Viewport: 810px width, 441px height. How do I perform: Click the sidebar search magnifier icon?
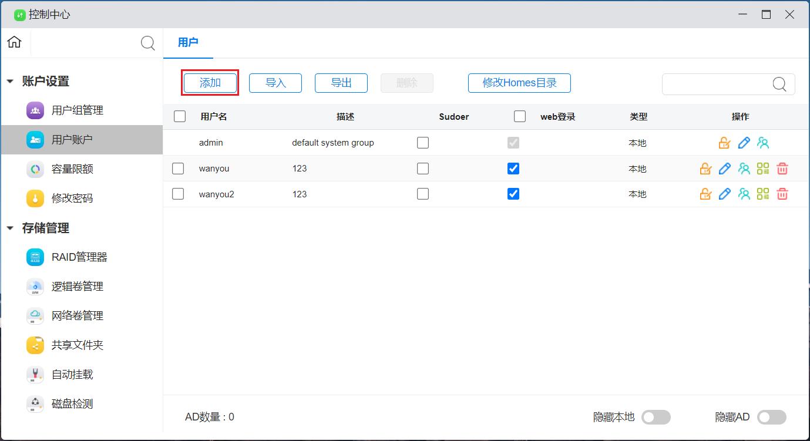[148, 43]
